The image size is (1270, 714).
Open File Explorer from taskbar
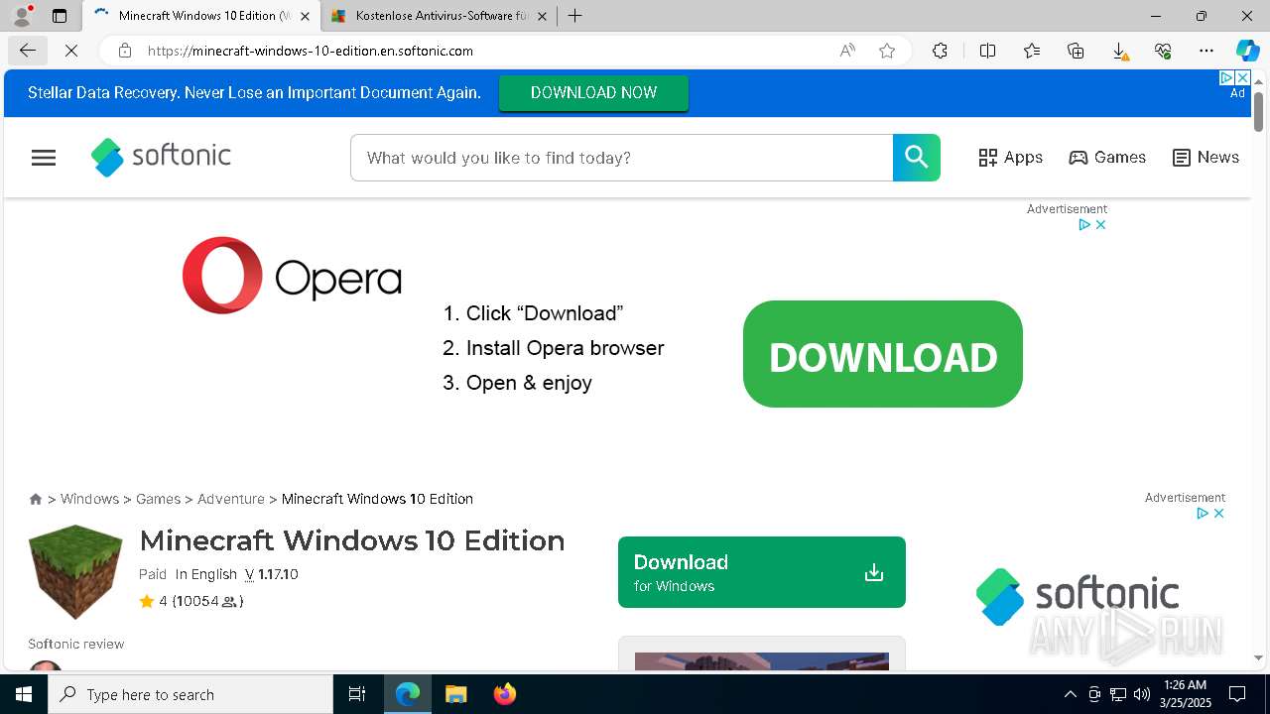click(455, 694)
